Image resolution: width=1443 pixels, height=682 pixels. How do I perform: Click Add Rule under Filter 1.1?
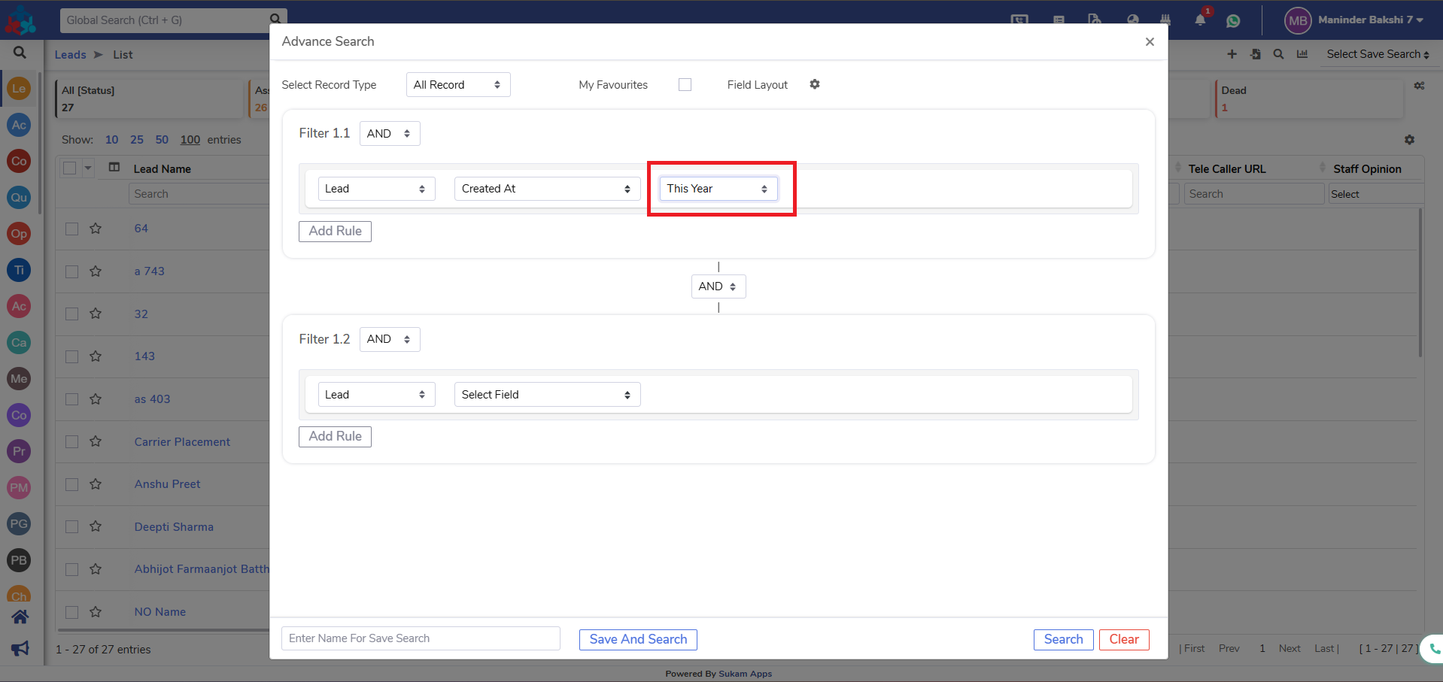point(335,231)
